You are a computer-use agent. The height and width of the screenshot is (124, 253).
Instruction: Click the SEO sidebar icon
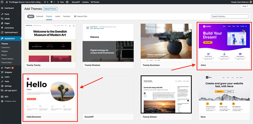coord(2,97)
